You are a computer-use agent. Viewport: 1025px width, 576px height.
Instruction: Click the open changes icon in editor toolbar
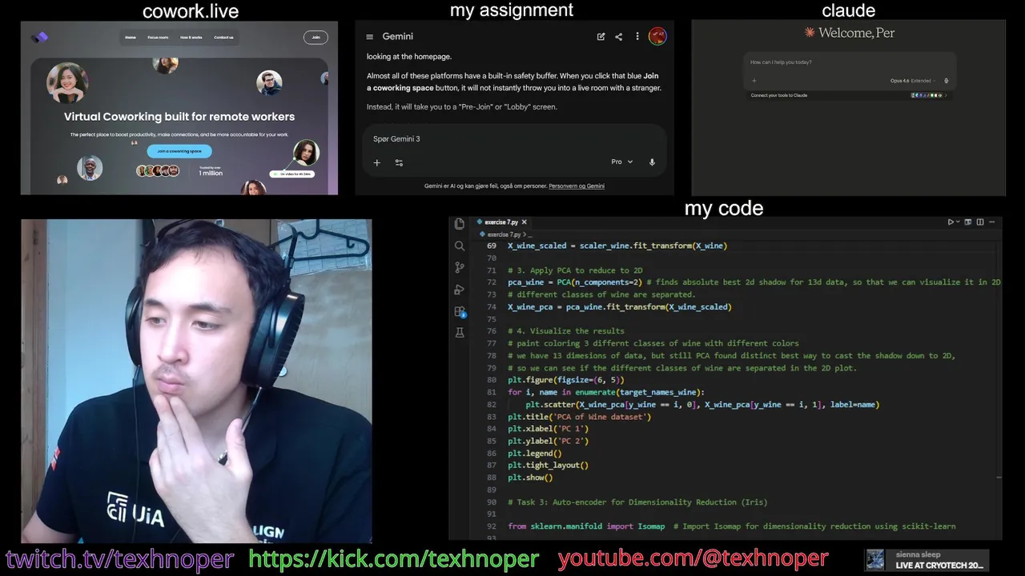(968, 222)
